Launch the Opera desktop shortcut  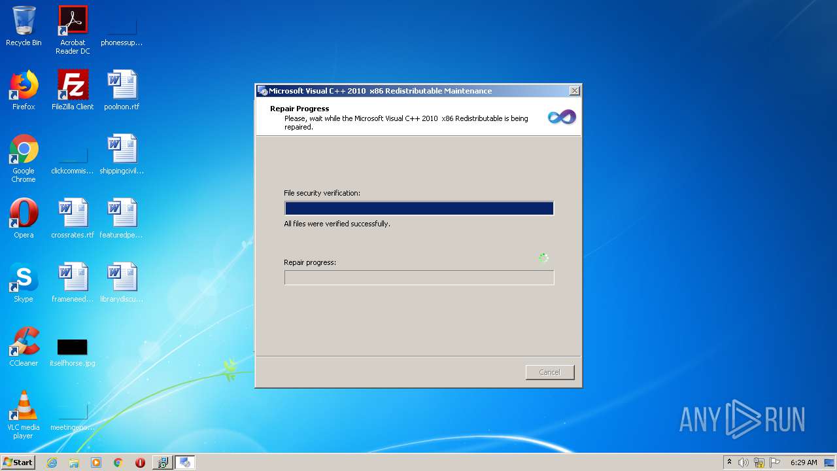coord(24,218)
